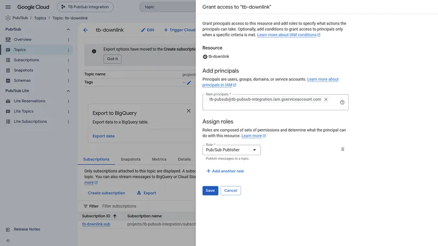Click the New principals input field

(275, 102)
